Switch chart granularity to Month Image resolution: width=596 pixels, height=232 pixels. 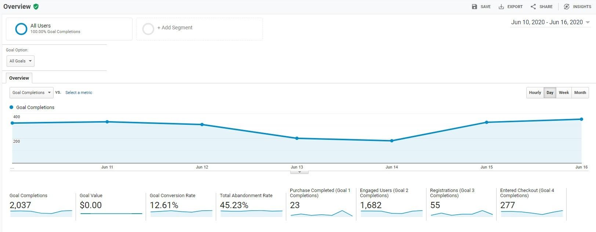[580, 93]
